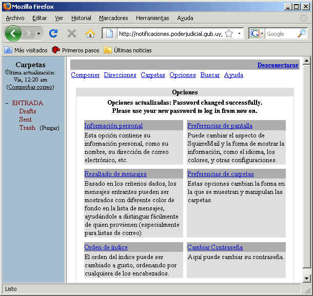Viewport: 313px width, 296px height.
Task: Click the Firefox back arrow button
Action: coord(13,33)
